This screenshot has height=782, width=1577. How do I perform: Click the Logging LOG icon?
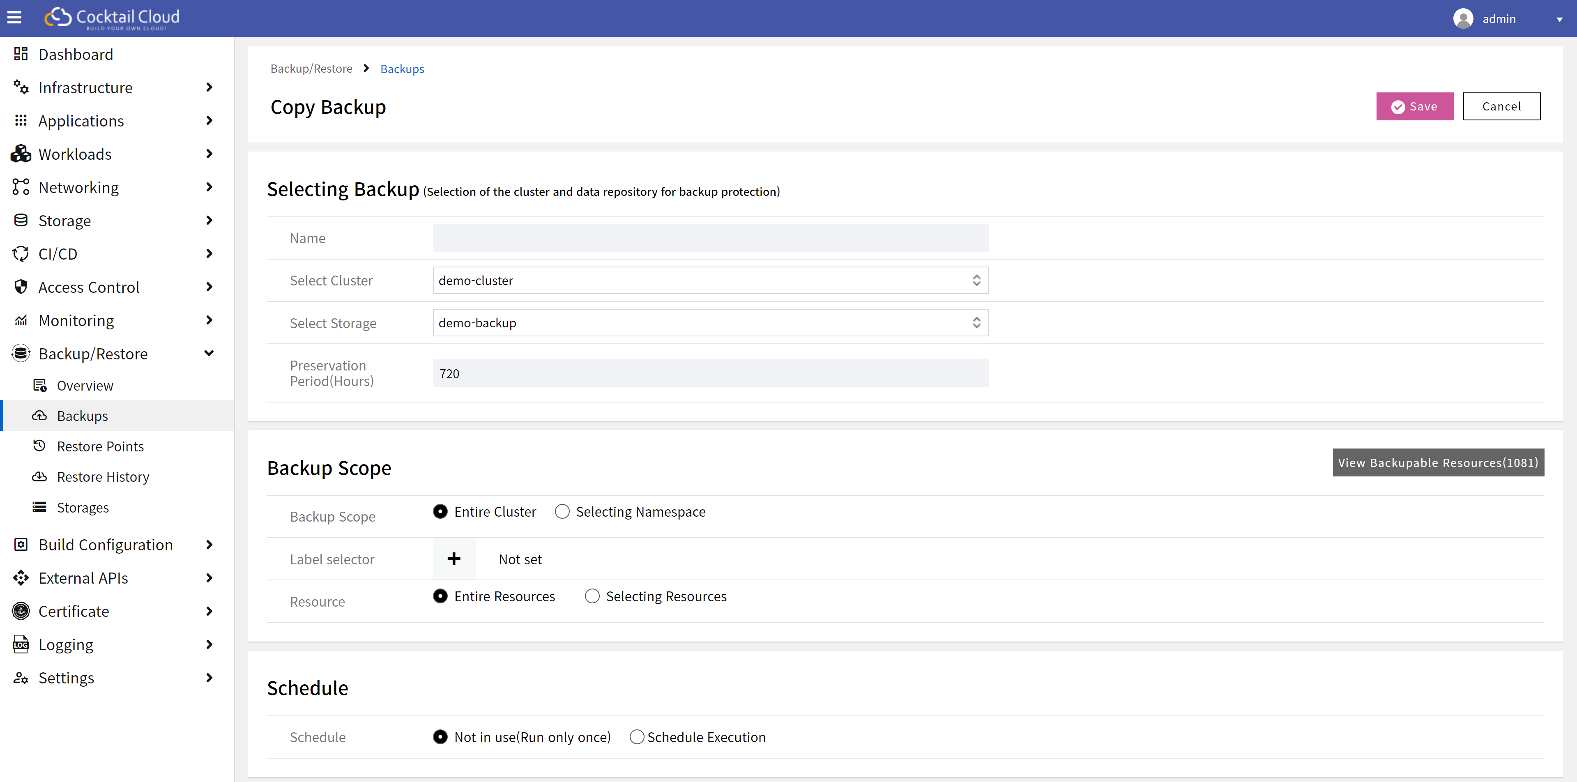coord(21,644)
